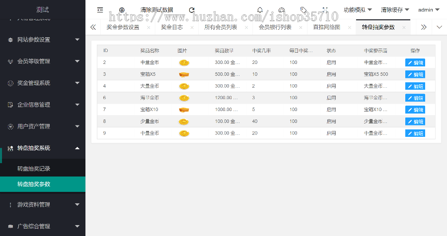Click the 网站参数设置 gear icon
Viewport: 447px width, 236px height.
(x=10, y=40)
